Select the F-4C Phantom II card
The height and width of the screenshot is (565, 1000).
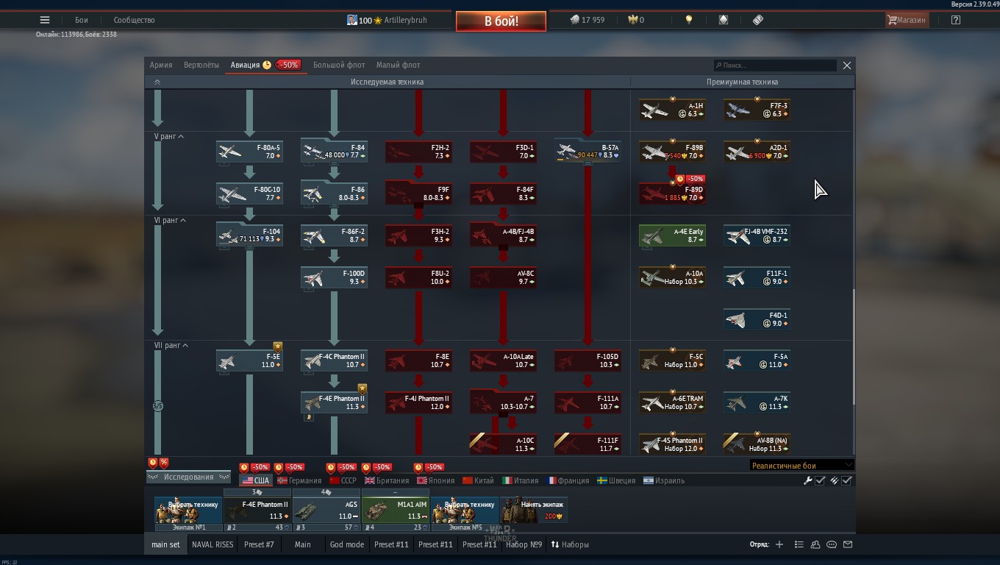334,360
